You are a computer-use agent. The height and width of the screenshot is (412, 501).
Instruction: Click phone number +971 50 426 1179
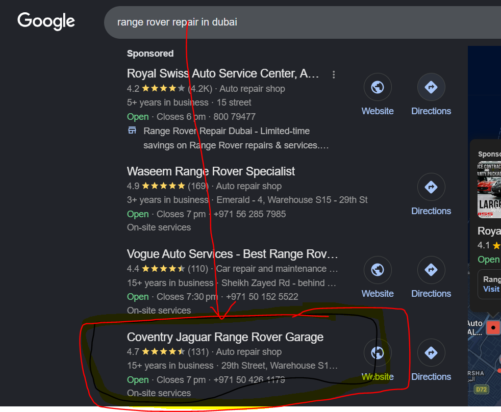(249, 380)
